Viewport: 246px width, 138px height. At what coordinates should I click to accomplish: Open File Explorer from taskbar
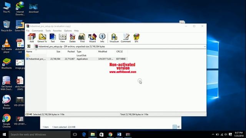pos(93,135)
